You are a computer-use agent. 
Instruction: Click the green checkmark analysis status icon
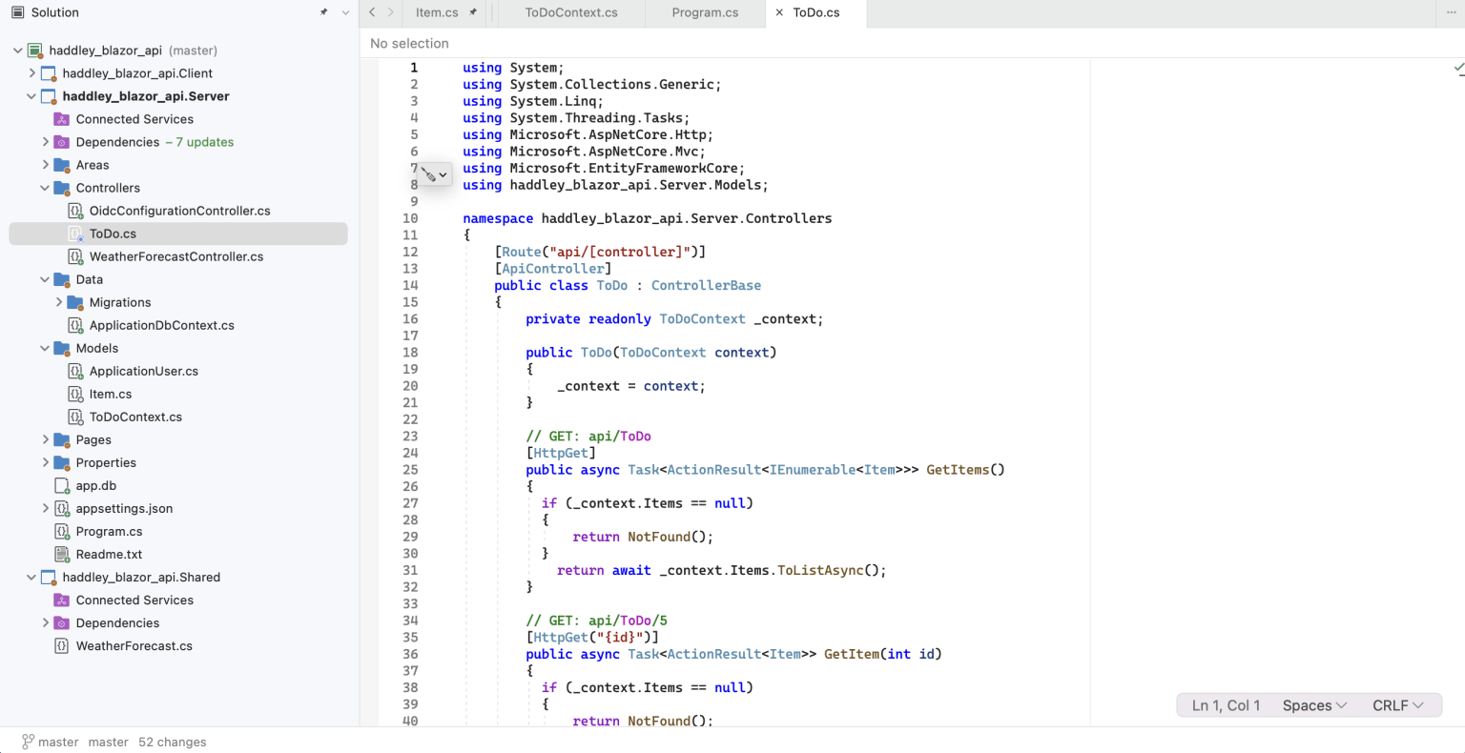[x=1458, y=68]
